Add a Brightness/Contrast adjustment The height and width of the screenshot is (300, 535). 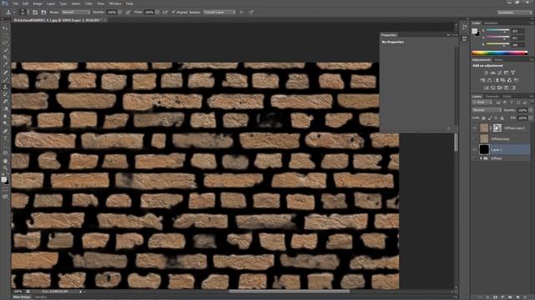click(487, 72)
